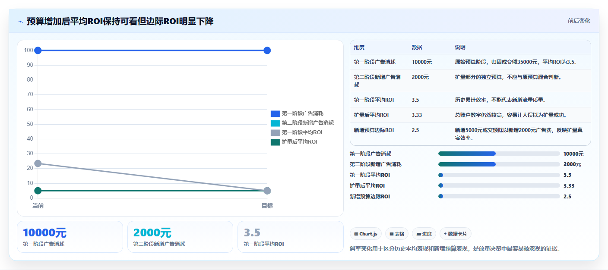The height and width of the screenshot is (270, 608).
Task: Click the 说明 column header
Action: pyautogui.click(x=460, y=47)
